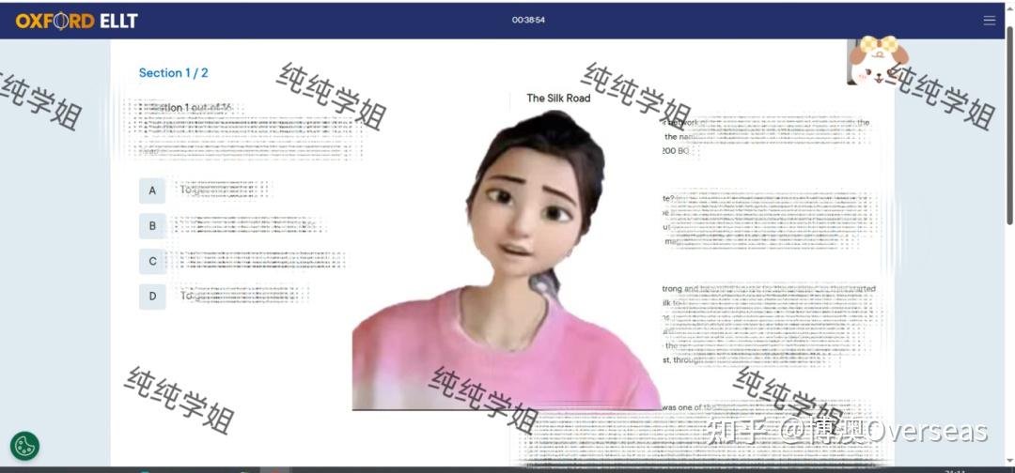1015x473 pixels.
Task: Choose answer option C
Action: click(x=153, y=261)
